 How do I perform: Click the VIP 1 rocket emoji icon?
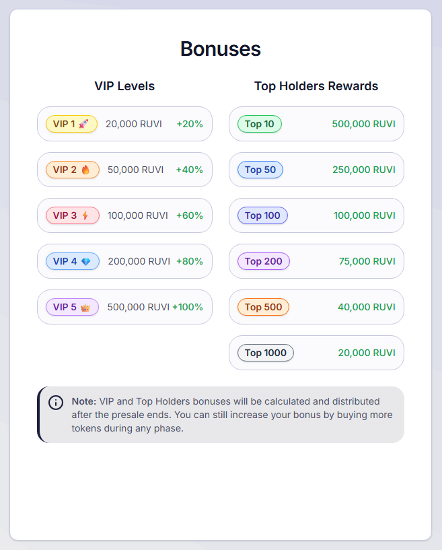(85, 124)
